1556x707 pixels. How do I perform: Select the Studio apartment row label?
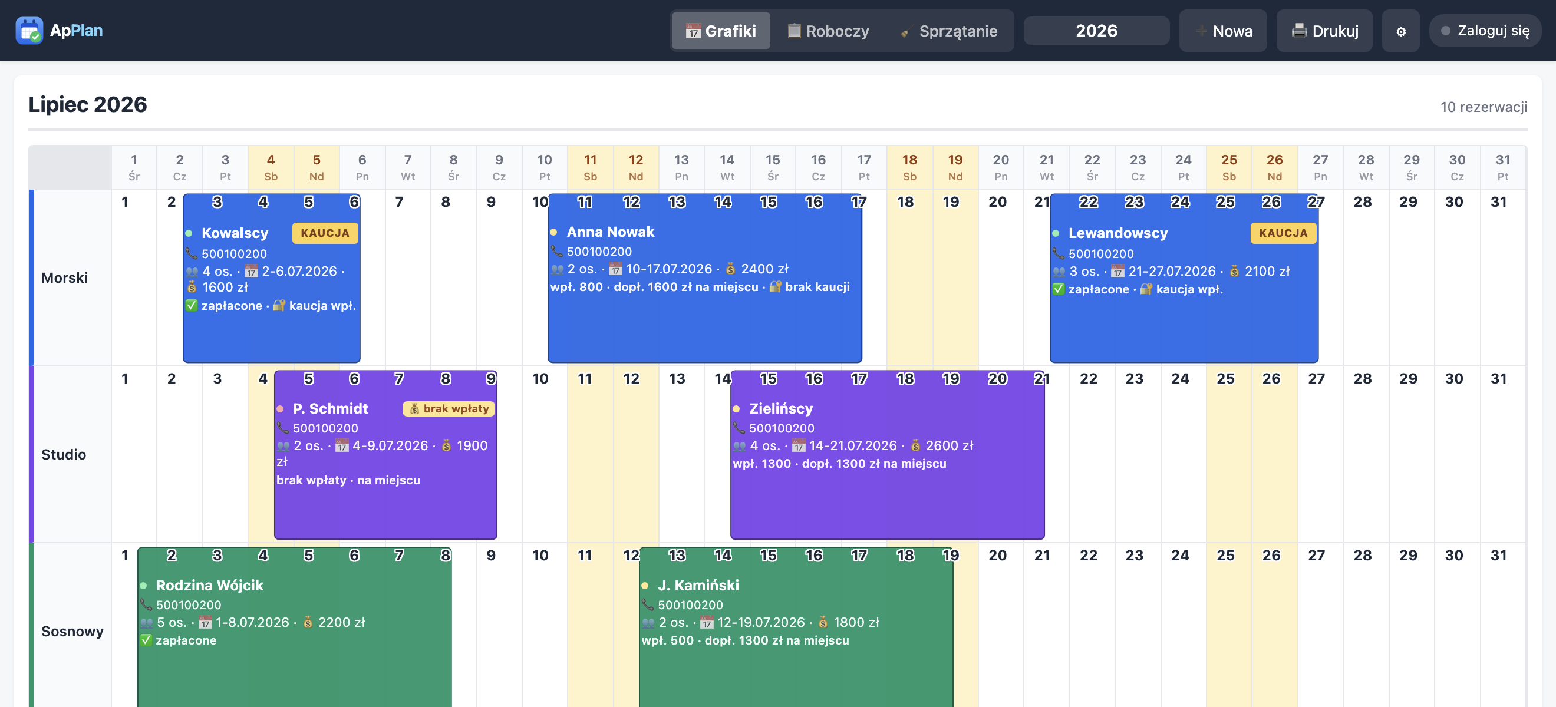tap(64, 455)
